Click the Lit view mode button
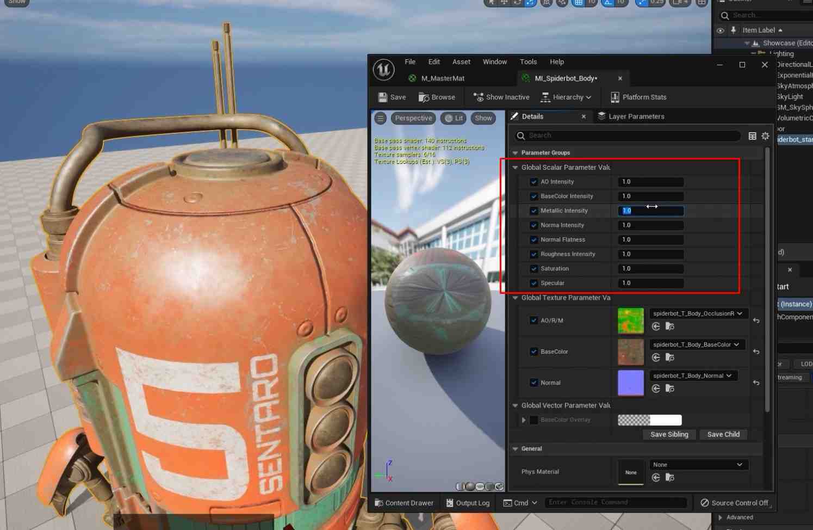Viewport: 813px width, 530px height. [454, 118]
